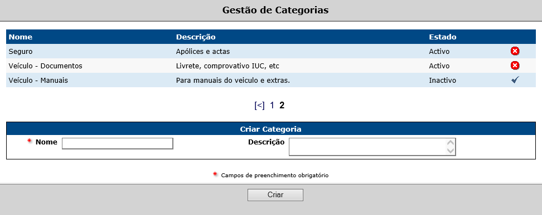Select the Veículo - Documentos row name
The image size is (542, 215).
click(45, 66)
